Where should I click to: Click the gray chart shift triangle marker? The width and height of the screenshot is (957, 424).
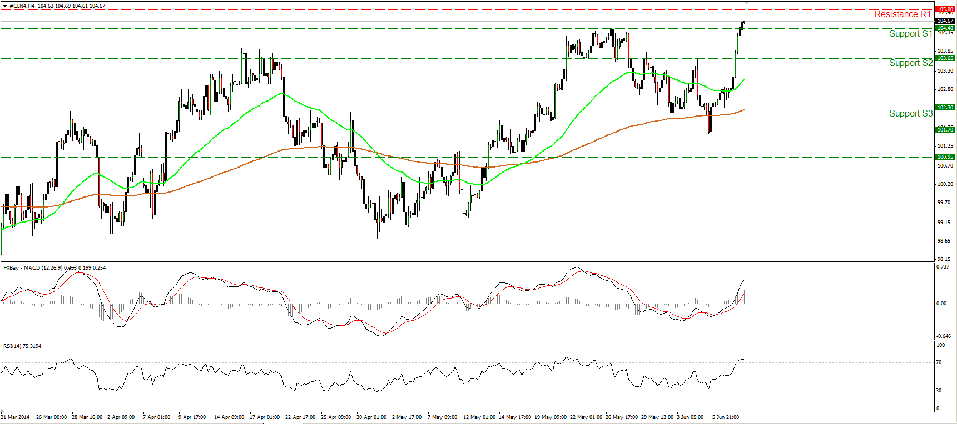pos(746,3)
